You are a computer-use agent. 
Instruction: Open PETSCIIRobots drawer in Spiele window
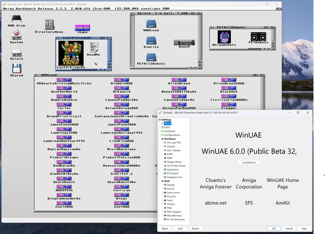pos(151,57)
